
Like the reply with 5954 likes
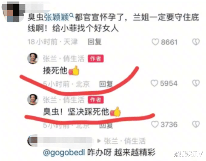tap(154, 83)
